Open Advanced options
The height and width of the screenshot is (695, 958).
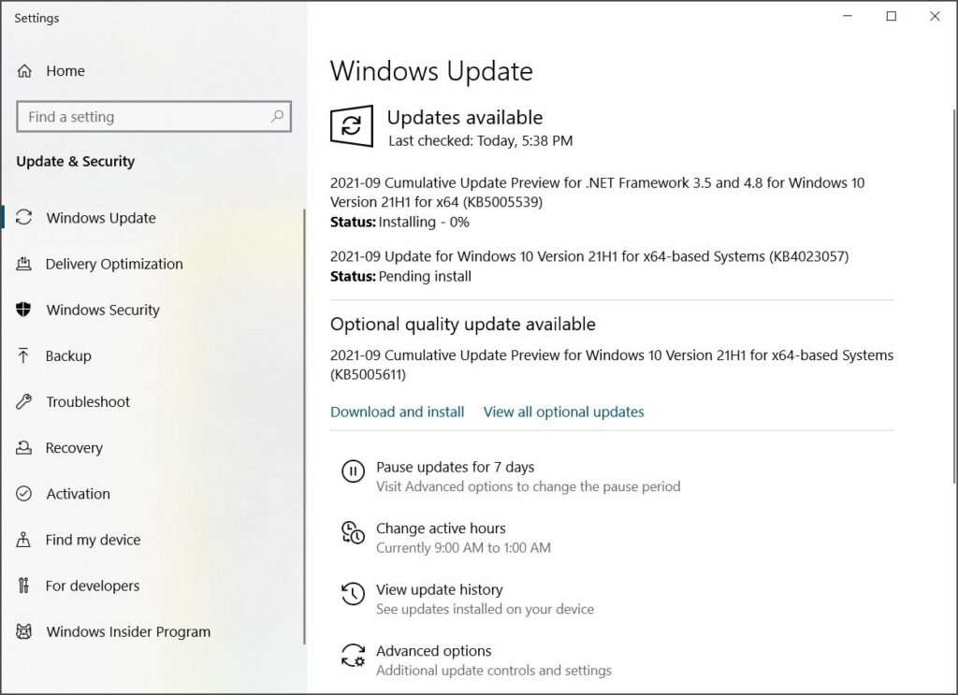(434, 650)
